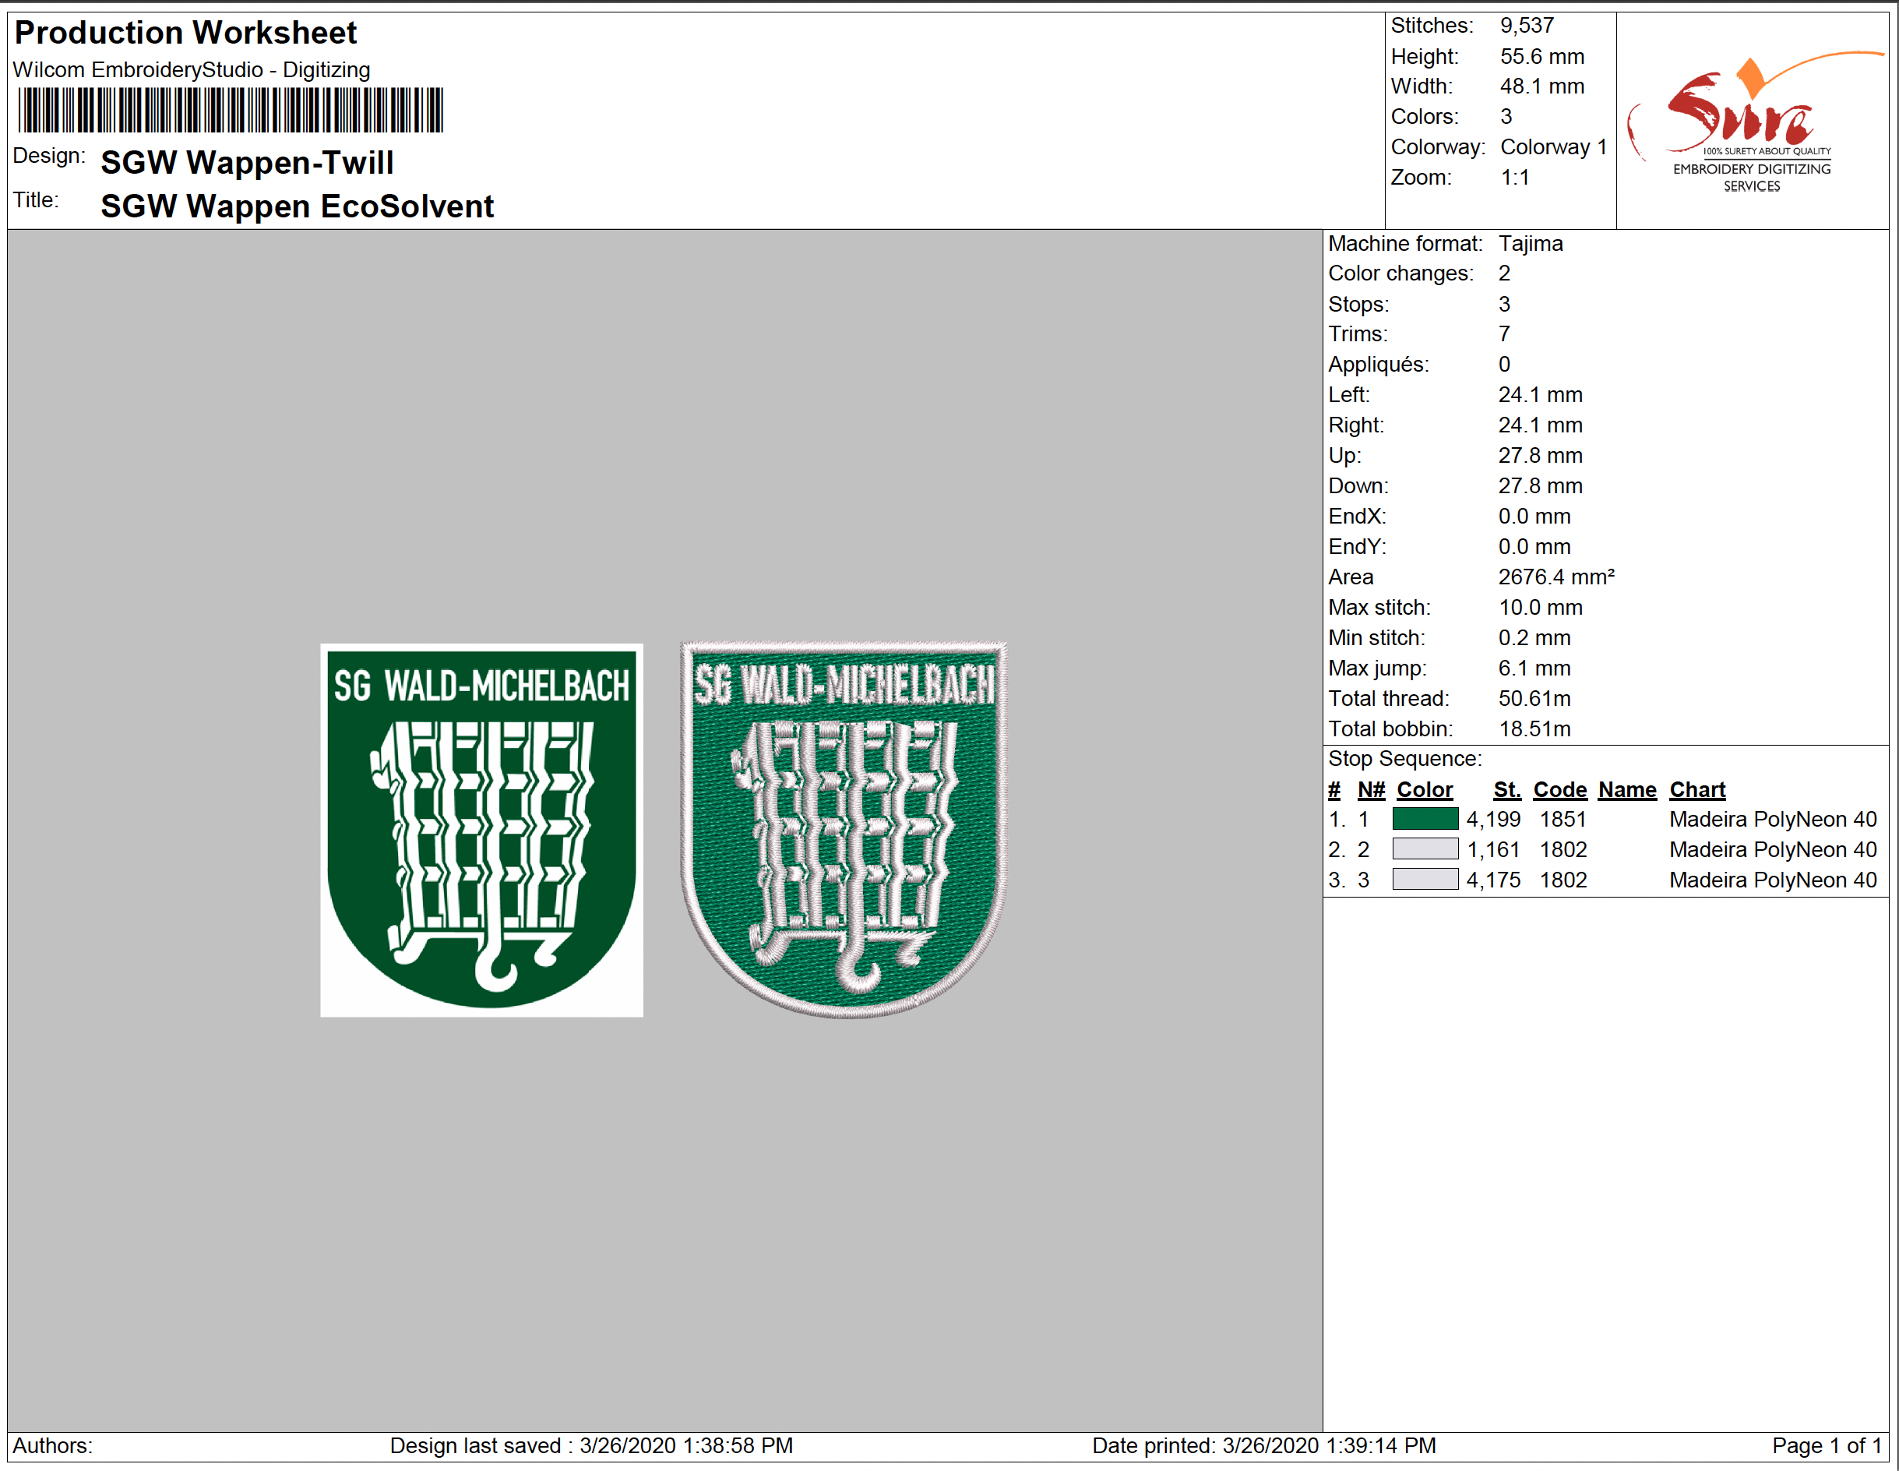Screen dimensions: 1899x1471
Task: Click the title SGW Wappen EcoSolvent
Action: (x=297, y=207)
